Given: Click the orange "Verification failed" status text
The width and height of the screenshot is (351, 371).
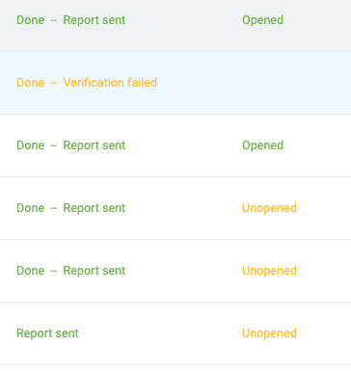Looking at the screenshot, I should (x=110, y=83).
